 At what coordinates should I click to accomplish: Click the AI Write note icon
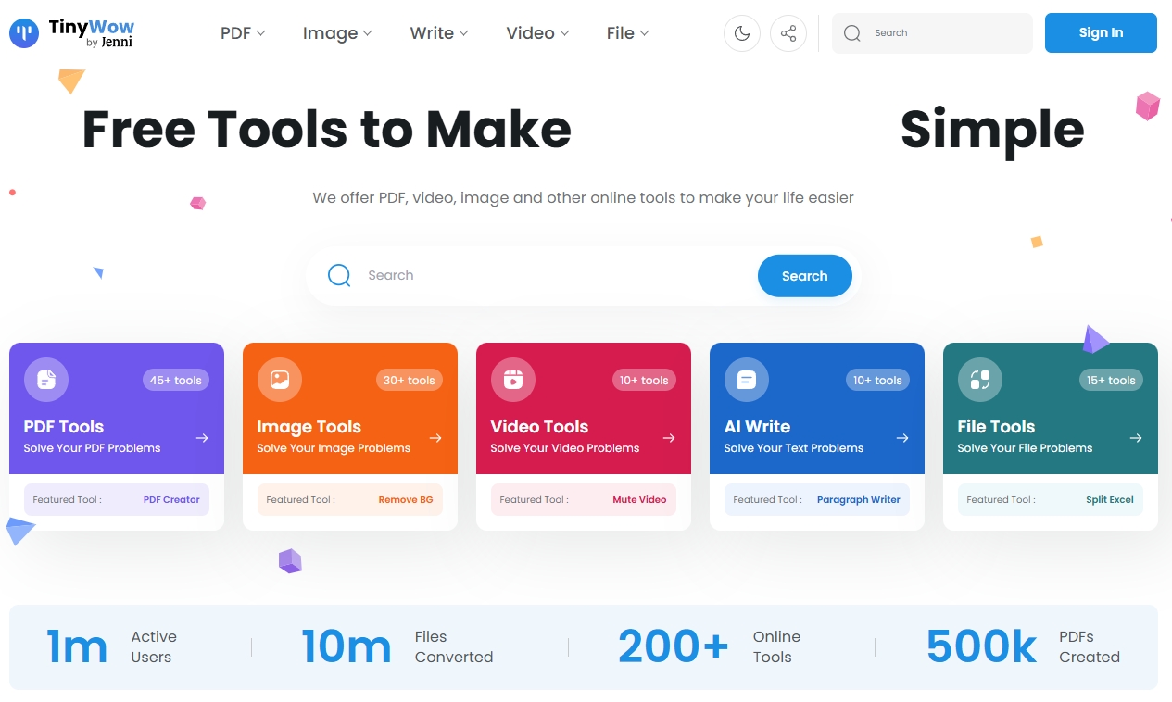tap(747, 380)
